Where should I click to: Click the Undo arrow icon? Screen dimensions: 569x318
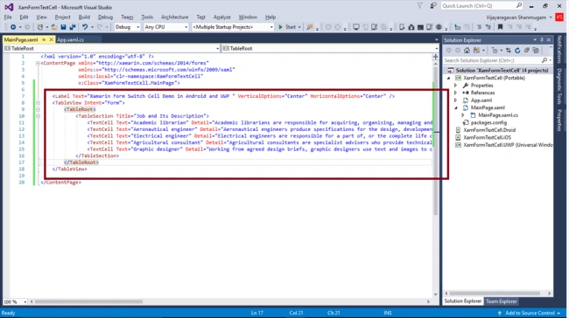[85, 27]
